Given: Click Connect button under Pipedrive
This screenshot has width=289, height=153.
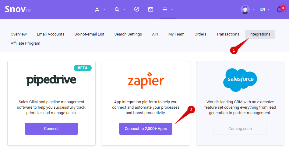Looking at the screenshot, I should [x=51, y=129].
